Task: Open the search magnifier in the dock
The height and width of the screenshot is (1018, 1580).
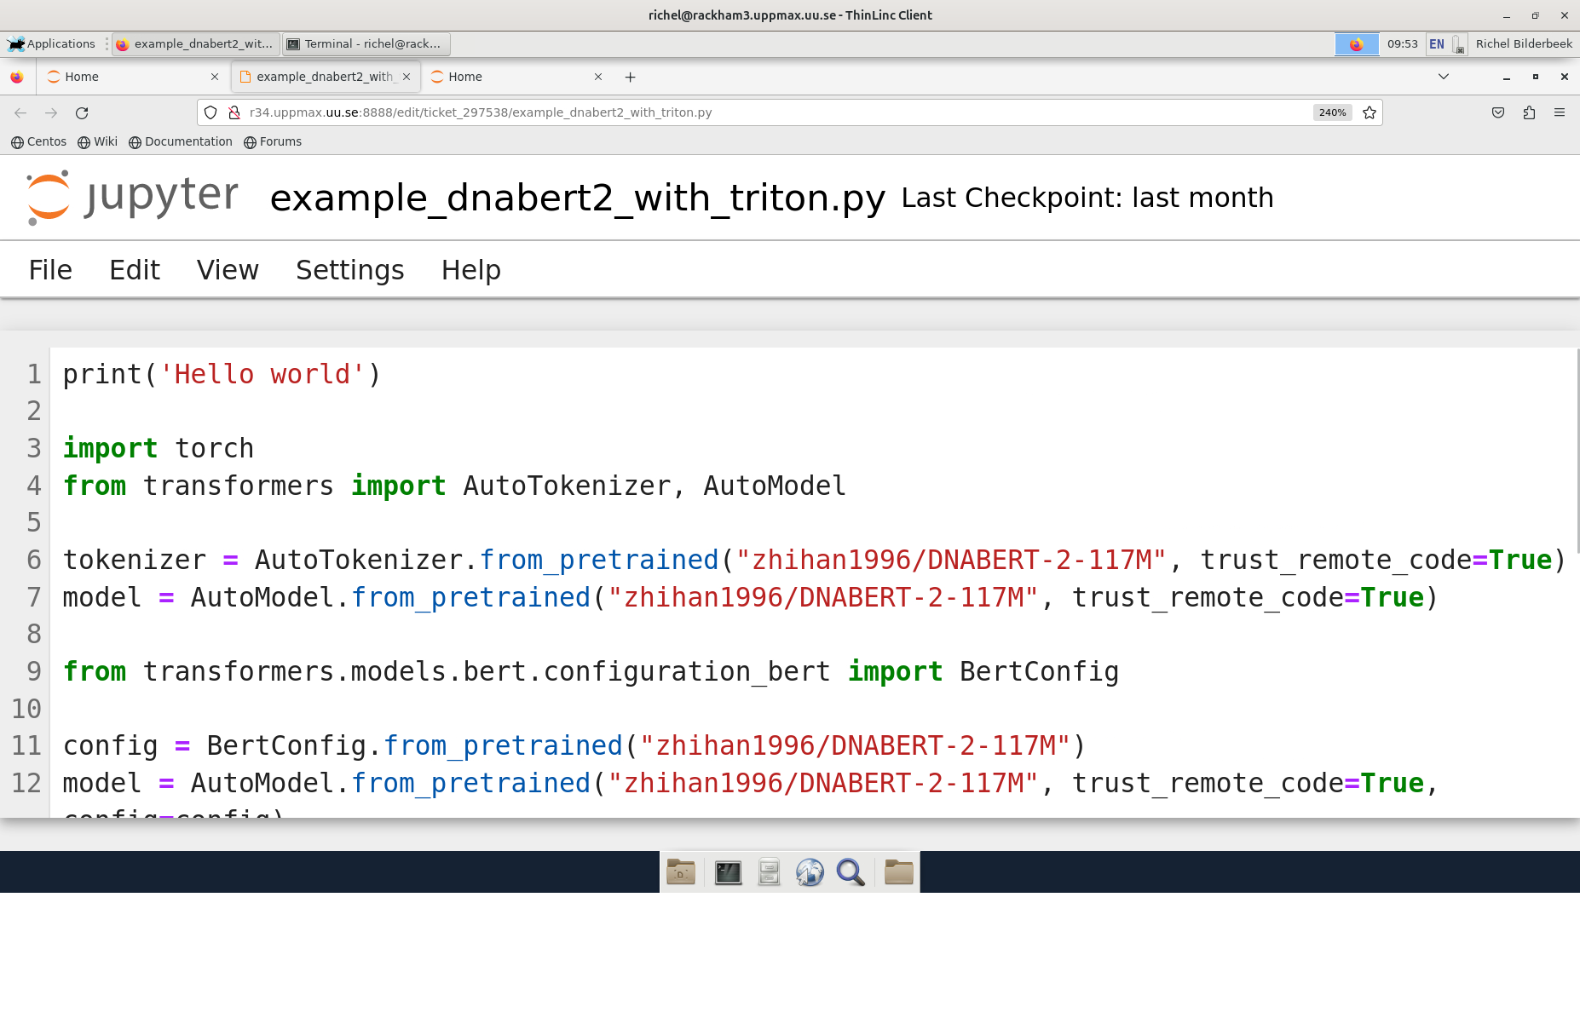Action: click(x=851, y=871)
